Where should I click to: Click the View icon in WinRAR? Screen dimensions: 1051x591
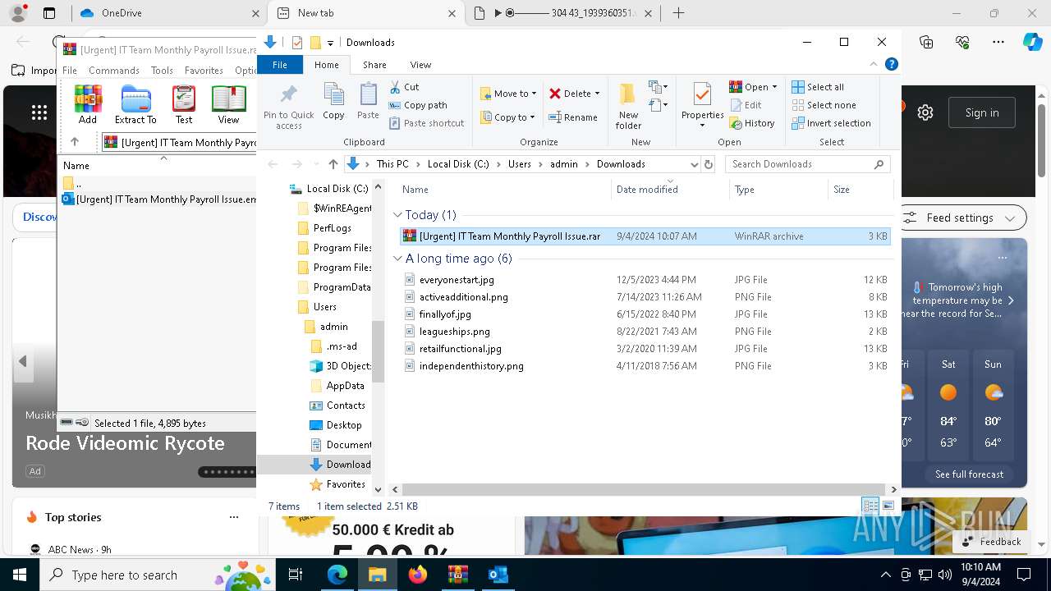click(x=228, y=104)
